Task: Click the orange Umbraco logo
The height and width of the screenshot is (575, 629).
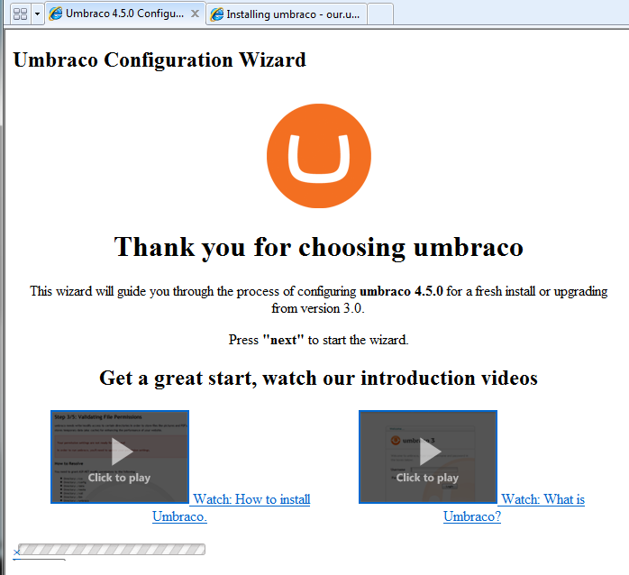Action: pyautogui.click(x=319, y=156)
